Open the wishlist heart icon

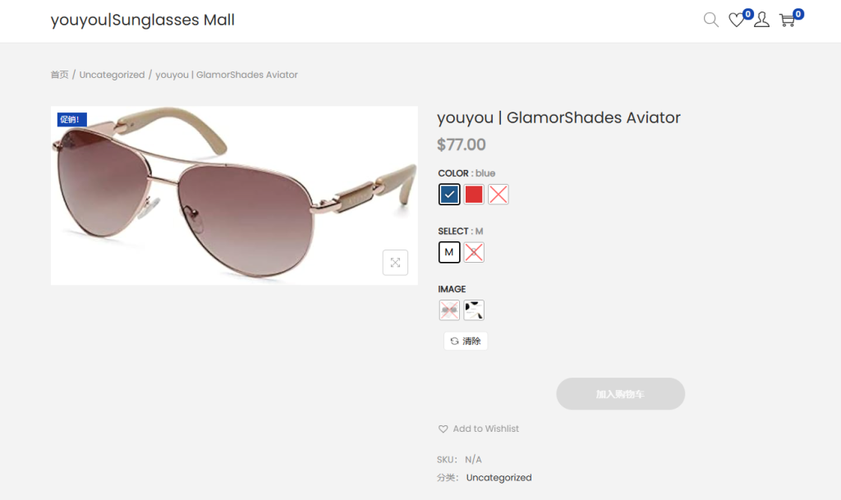coord(736,21)
